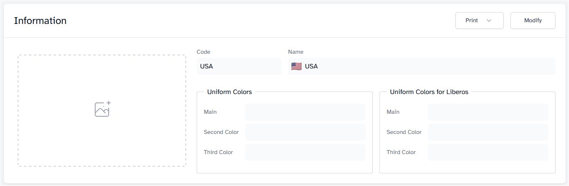569x186 pixels.
Task: Select Third Color field for Liberos
Action: (488, 152)
